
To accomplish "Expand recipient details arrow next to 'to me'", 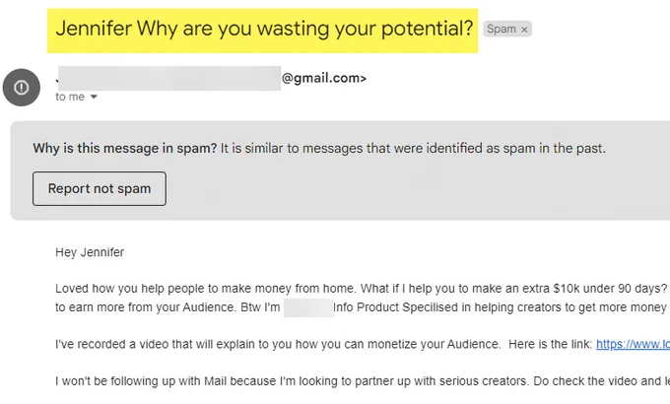I will [94, 97].
